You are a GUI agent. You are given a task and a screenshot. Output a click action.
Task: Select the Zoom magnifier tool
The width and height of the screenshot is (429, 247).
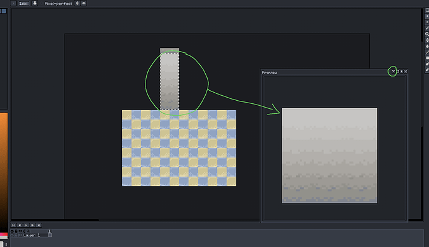pos(427,34)
